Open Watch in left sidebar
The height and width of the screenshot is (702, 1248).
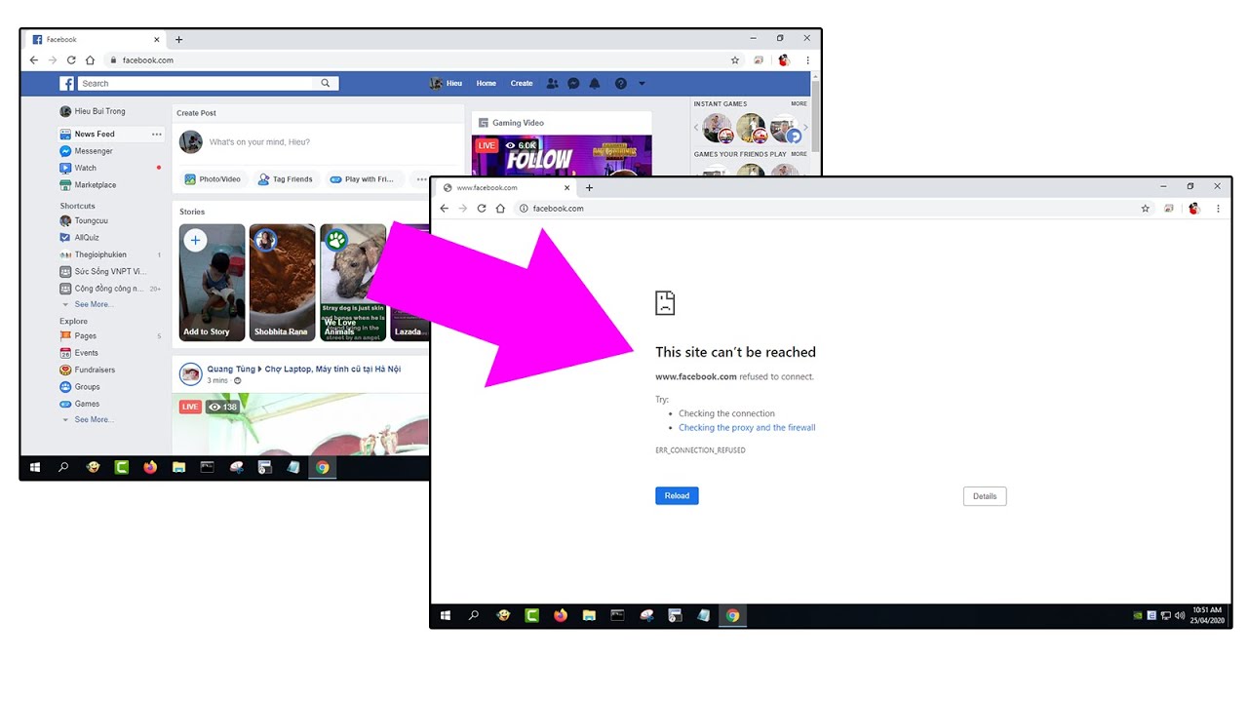[78, 168]
